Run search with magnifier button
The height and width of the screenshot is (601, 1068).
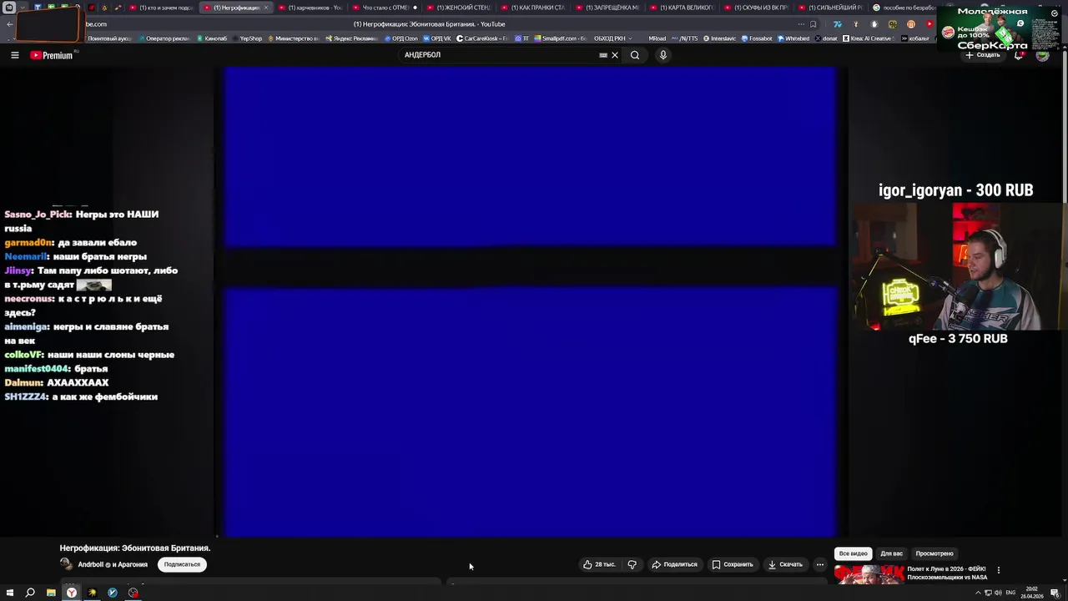(x=635, y=55)
